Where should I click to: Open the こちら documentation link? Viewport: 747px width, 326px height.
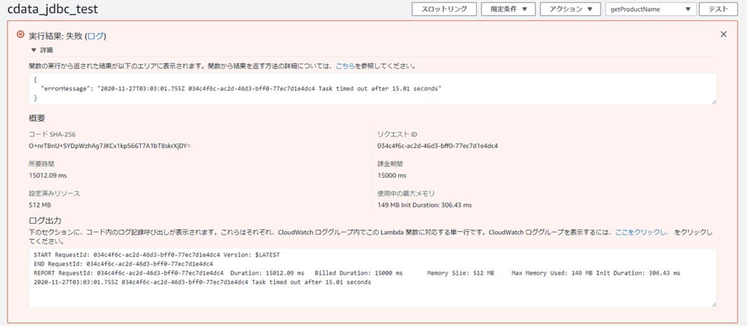click(345, 66)
